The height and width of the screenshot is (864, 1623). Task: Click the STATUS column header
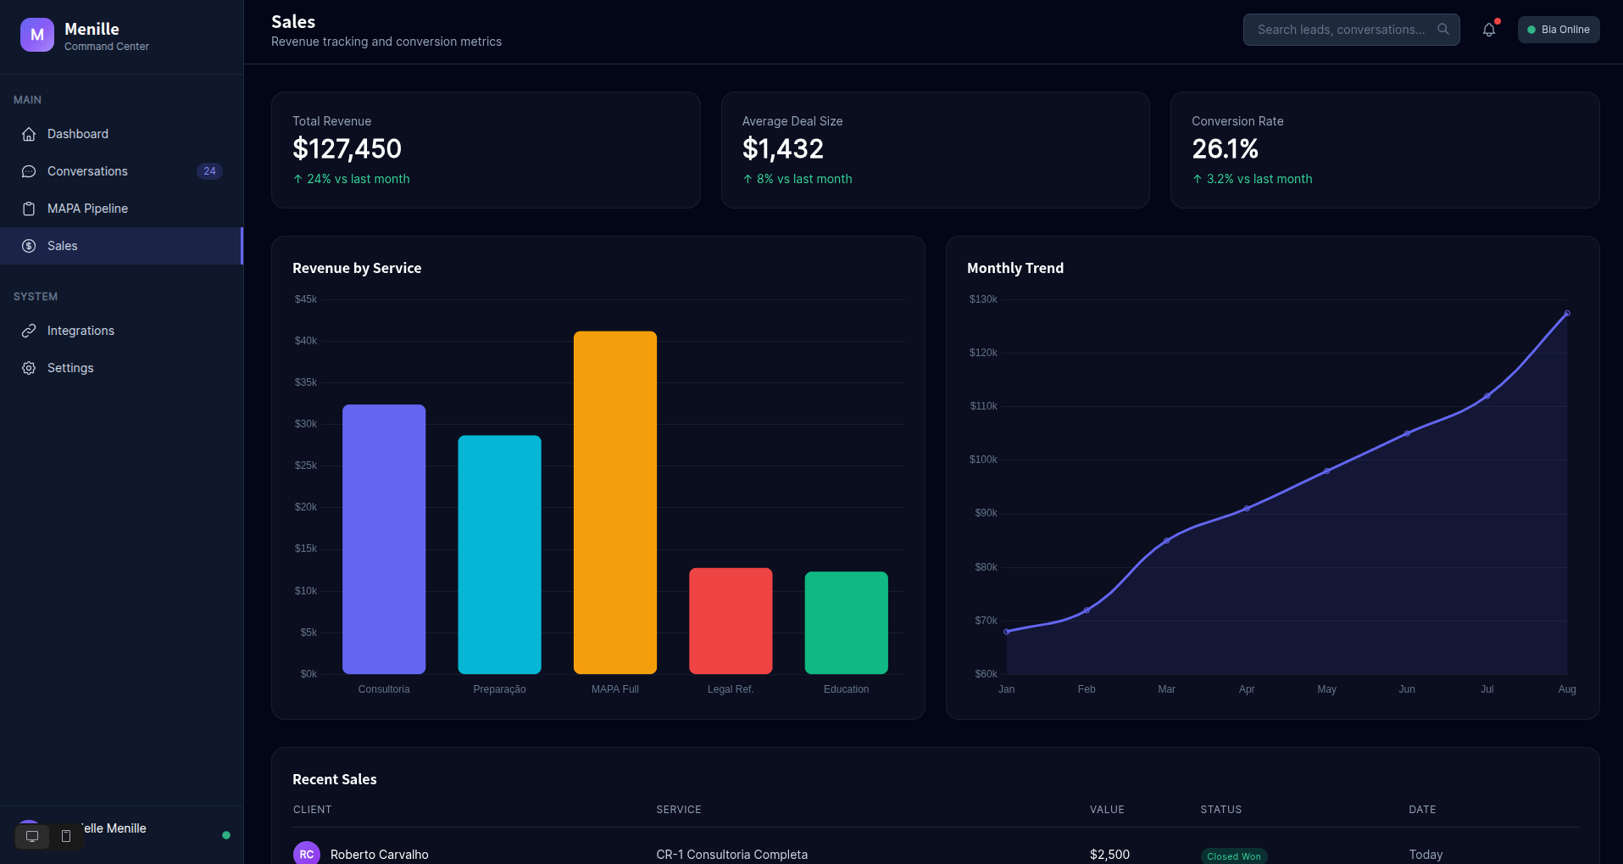tap(1221, 810)
